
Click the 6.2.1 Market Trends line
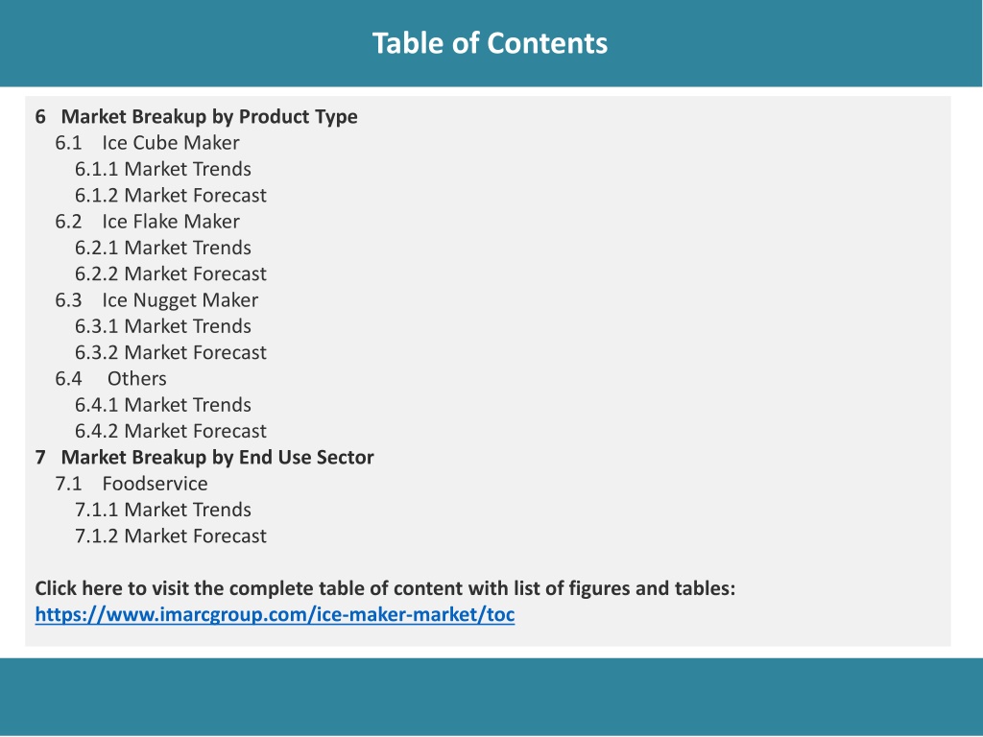[x=163, y=249]
